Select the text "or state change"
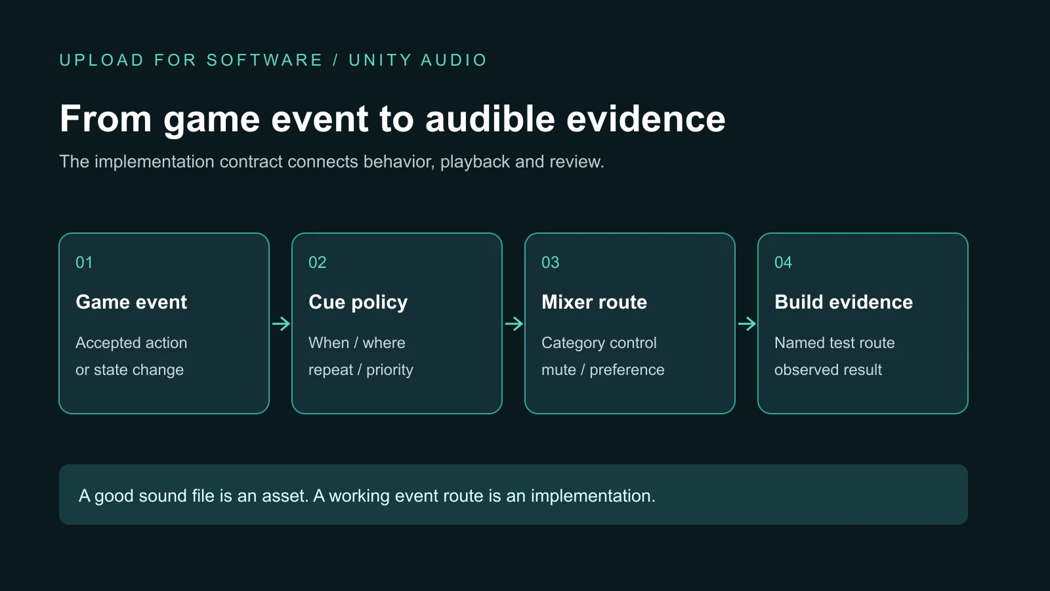1050x591 pixels. click(x=129, y=370)
